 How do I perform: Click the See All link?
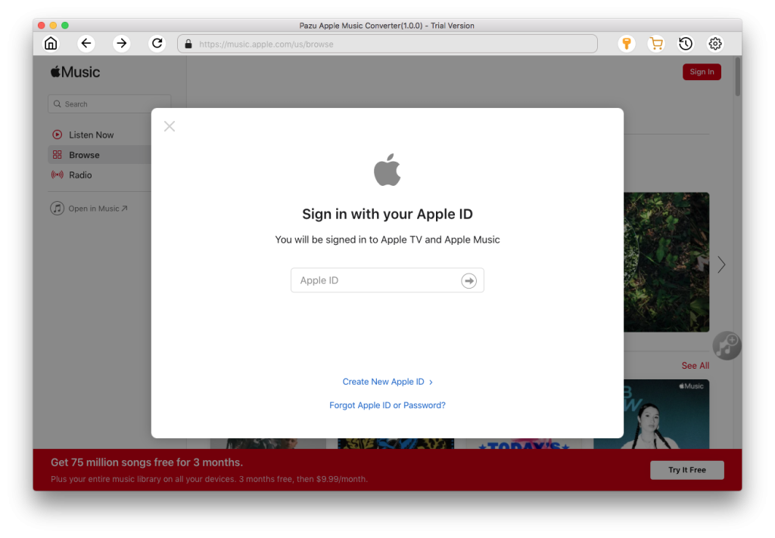(x=695, y=366)
